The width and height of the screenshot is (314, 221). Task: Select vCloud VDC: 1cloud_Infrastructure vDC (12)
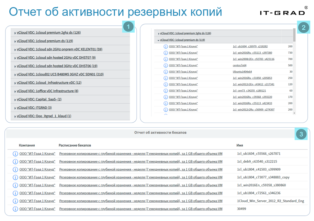[49, 83]
